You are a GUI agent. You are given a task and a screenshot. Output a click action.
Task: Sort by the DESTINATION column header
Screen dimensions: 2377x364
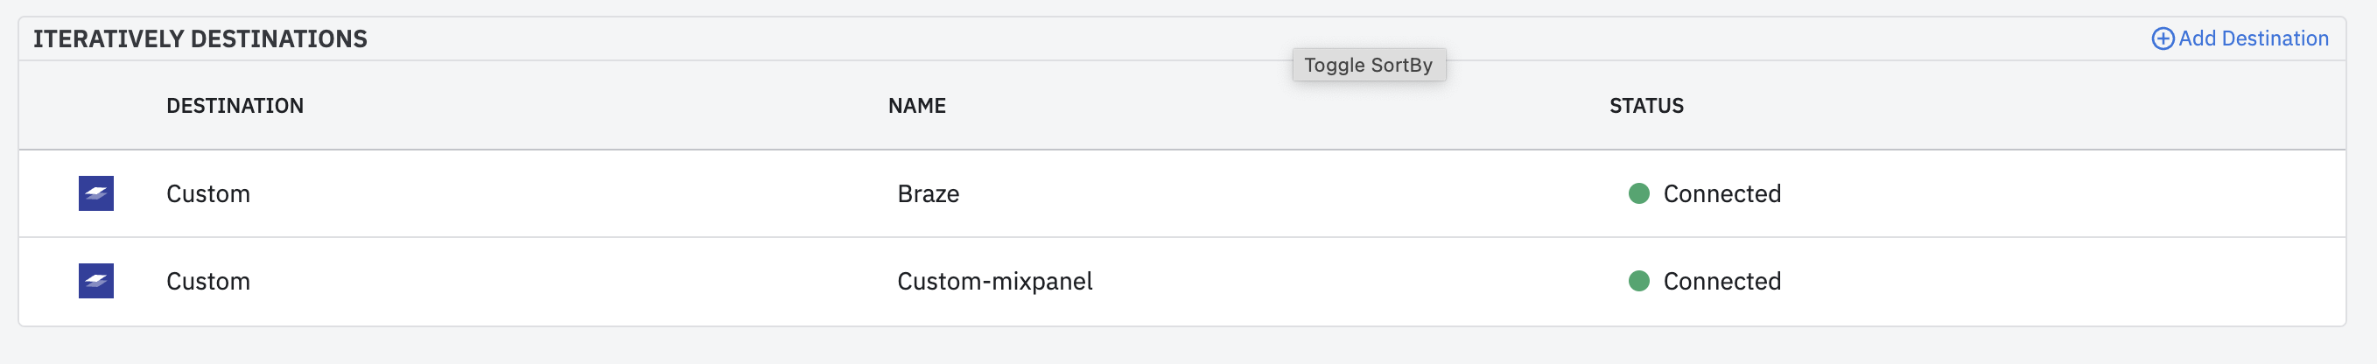235,106
